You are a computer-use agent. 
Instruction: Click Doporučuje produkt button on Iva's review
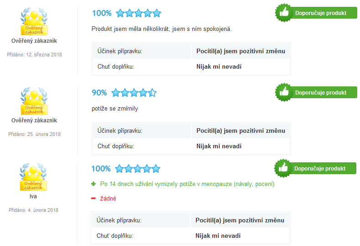(315, 168)
